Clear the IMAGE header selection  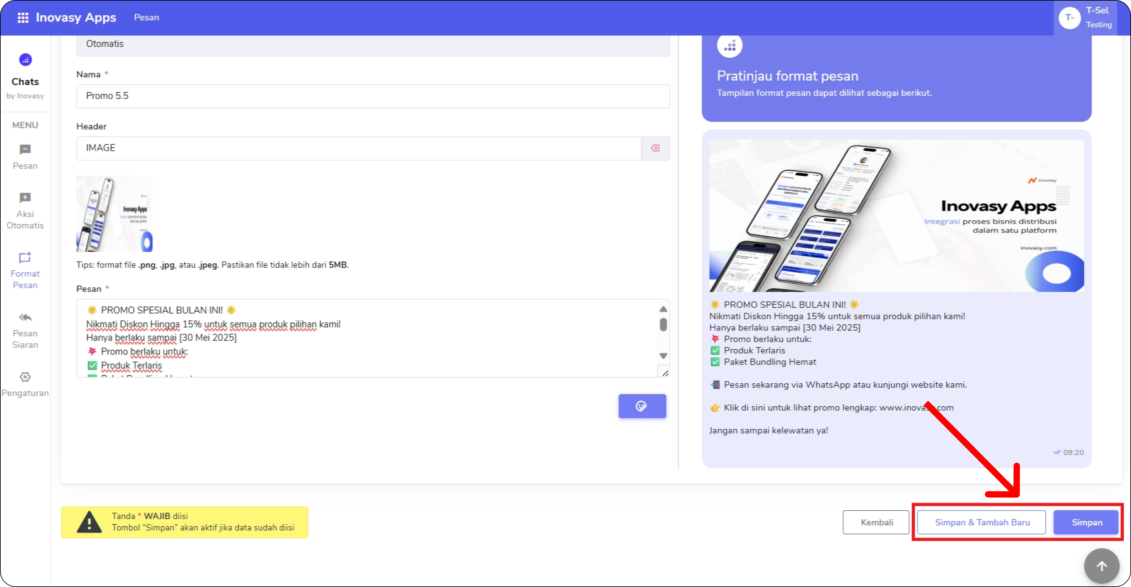click(655, 148)
